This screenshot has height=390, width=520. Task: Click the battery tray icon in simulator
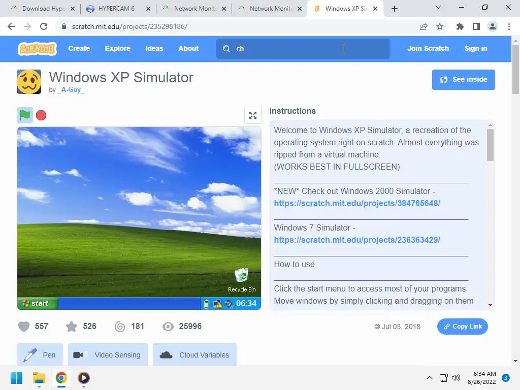pyautogui.click(x=206, y=304)
